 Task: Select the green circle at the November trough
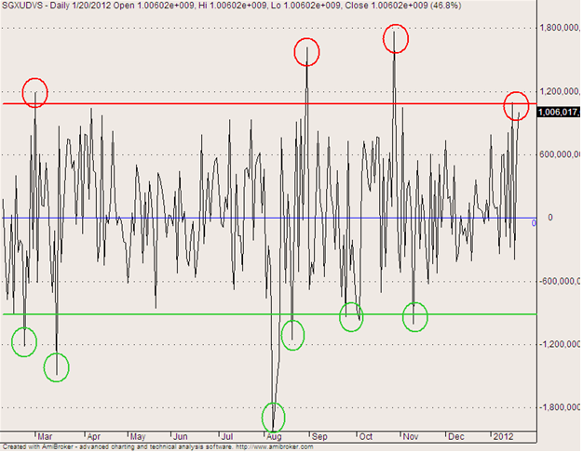pyautogui.click(x=414, y=316)
